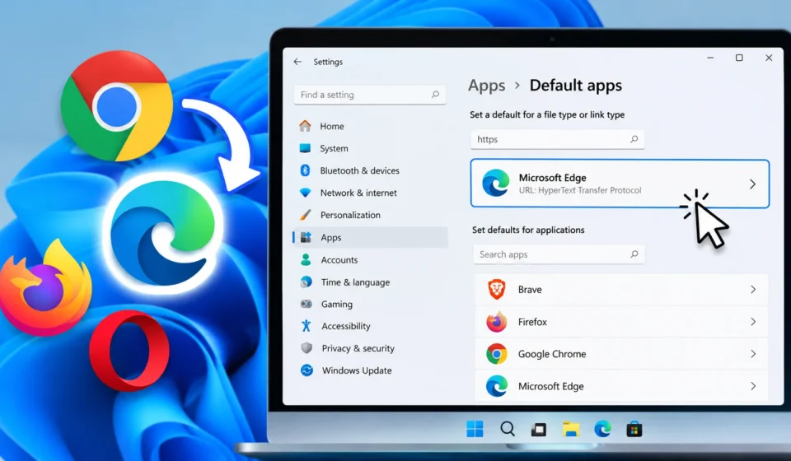Select Apps in the sidebar

pyautogui.click(x=370, y=237)
